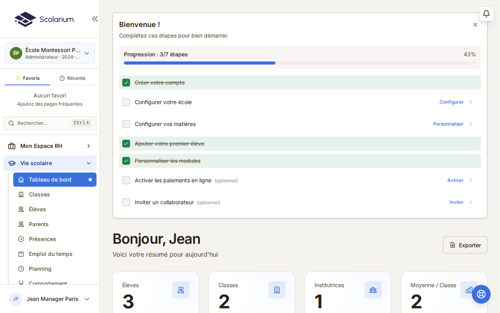The width and height of the screenshot is (500, 313).
Task: Click the onboarding progress bar
Action: (300, 63)
